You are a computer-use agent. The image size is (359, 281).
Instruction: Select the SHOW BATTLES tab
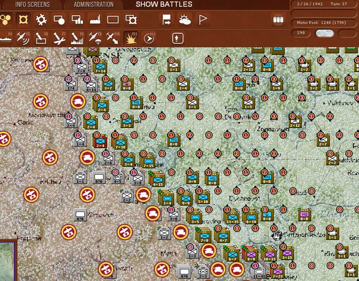164,4
